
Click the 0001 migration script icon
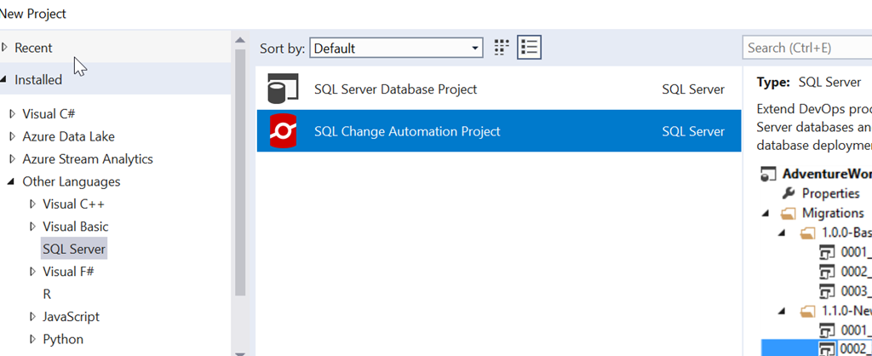click(x=826, y=252)
